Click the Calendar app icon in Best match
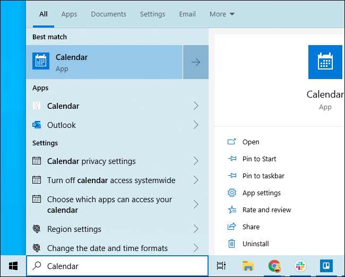The width and height of the screenshot is (345, 277). click(x=41, y=61)
